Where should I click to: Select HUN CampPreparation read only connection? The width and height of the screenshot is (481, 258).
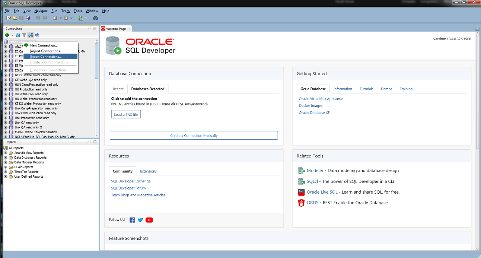pos(36,85)
